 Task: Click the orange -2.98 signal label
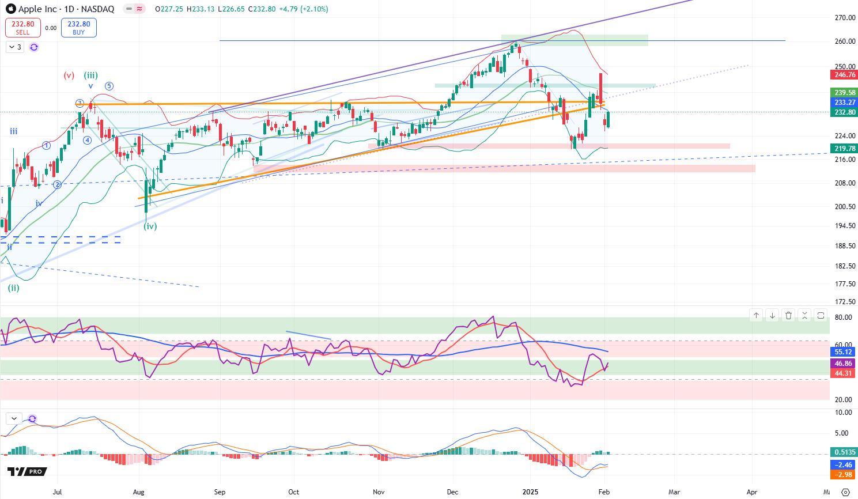click(x=843, y=474)
